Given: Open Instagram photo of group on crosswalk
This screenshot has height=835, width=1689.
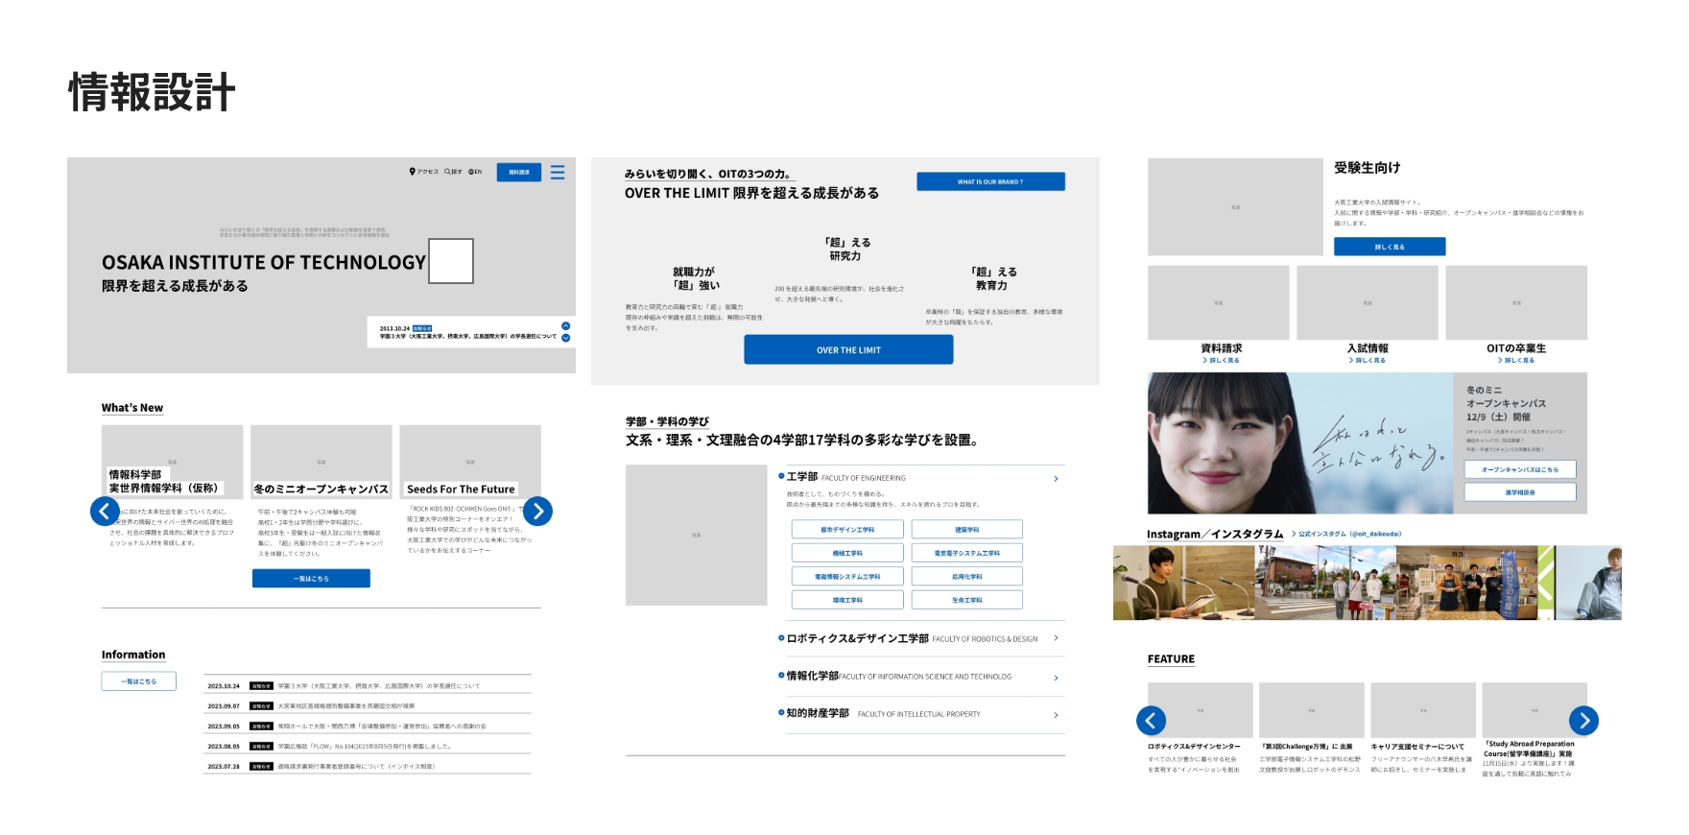Looking at the screenshot, I should click(x=1325, y=583).
